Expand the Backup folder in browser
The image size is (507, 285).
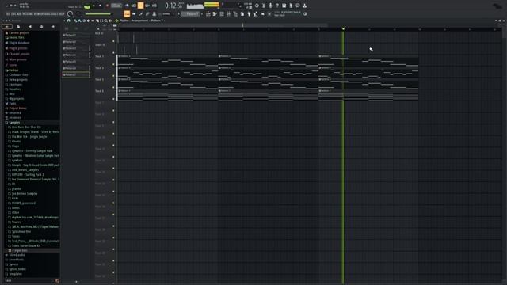(13, 70)
